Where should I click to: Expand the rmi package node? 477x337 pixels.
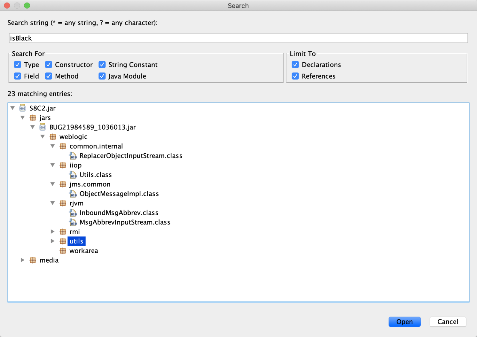pos(53,232)
